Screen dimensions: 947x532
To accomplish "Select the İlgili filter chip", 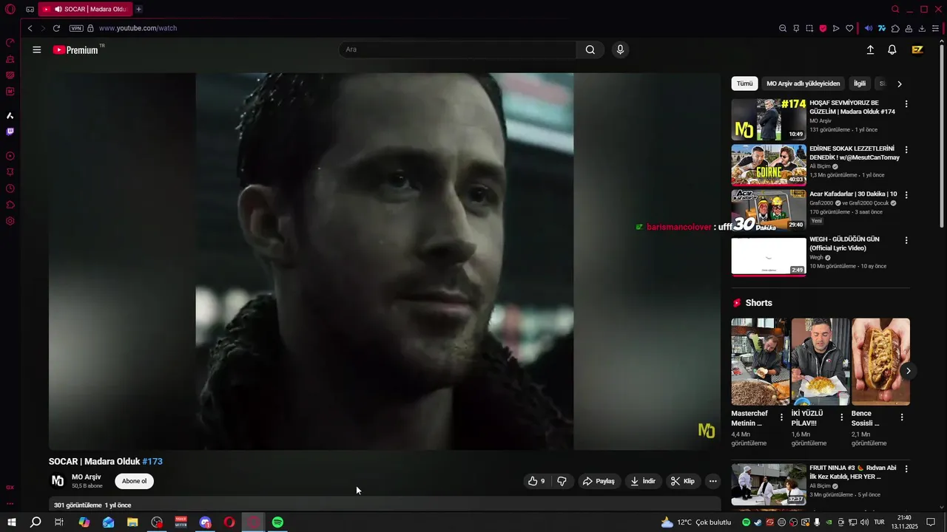I will 859,83.
